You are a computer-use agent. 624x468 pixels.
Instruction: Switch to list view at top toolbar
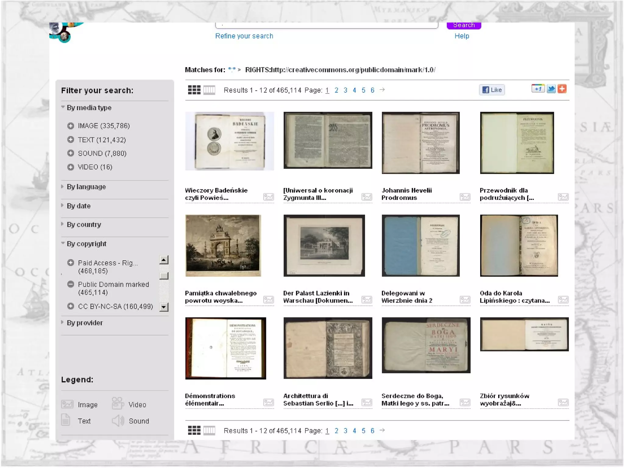tap(209, 90)
